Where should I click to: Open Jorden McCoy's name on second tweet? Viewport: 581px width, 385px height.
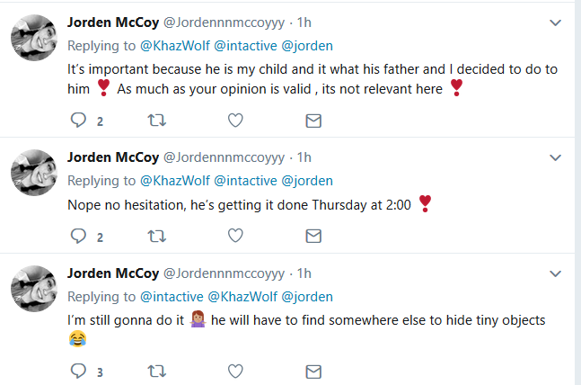[113, 157]
